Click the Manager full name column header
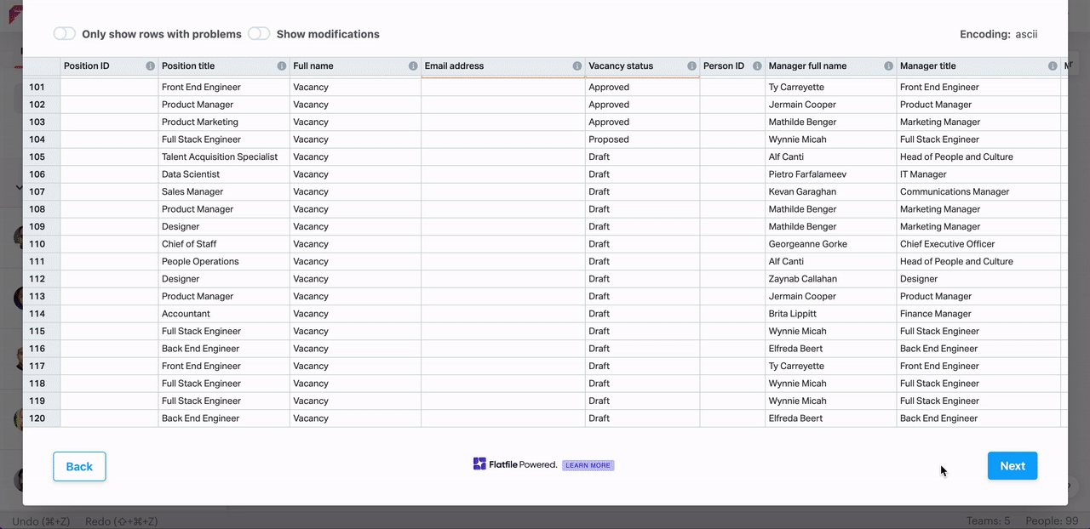This screenshot has width=1090, height=529. (831, 66)
